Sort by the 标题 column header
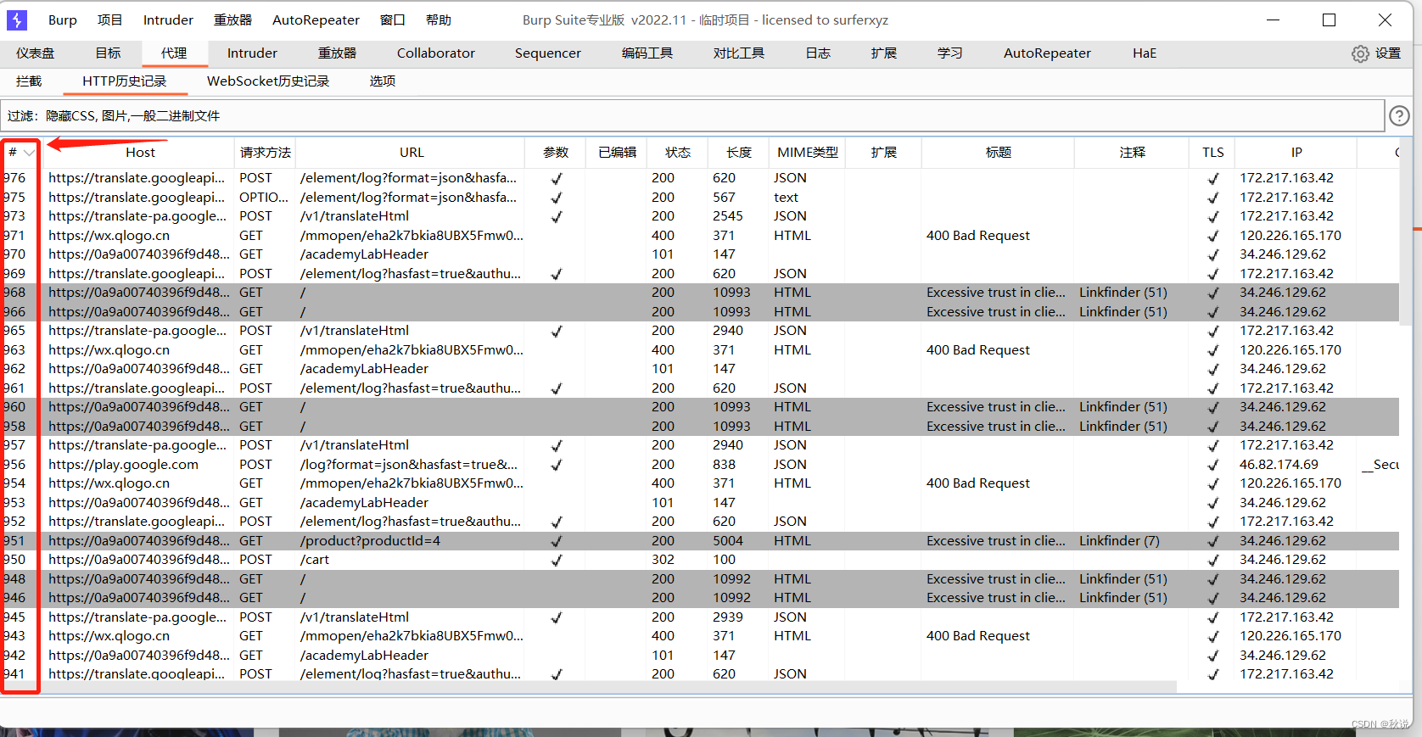The width and height of the screenshot is (1422, 737). tap(999, 153)
